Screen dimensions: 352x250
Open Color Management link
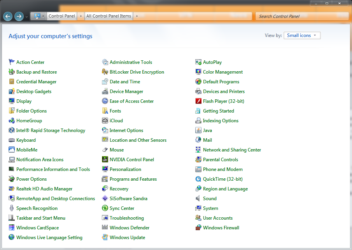point(223,72)
